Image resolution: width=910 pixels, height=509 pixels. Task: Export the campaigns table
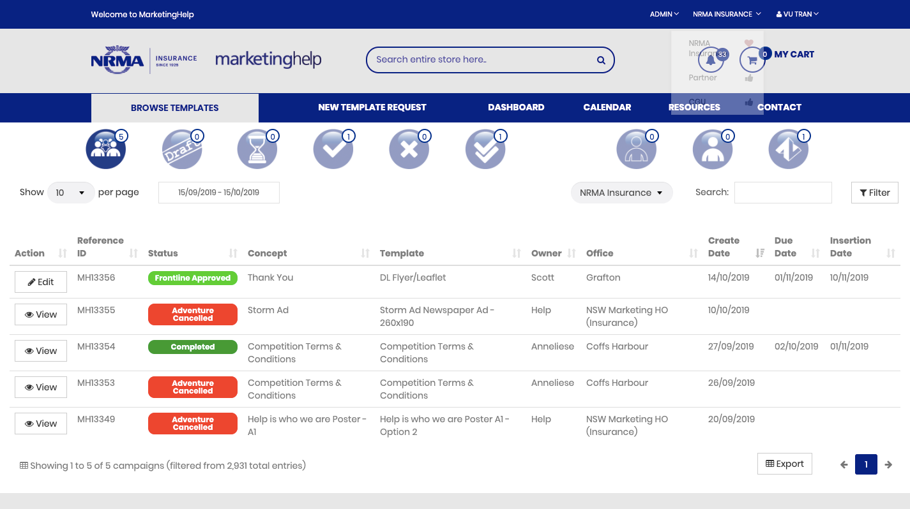(x=785, y=464)
